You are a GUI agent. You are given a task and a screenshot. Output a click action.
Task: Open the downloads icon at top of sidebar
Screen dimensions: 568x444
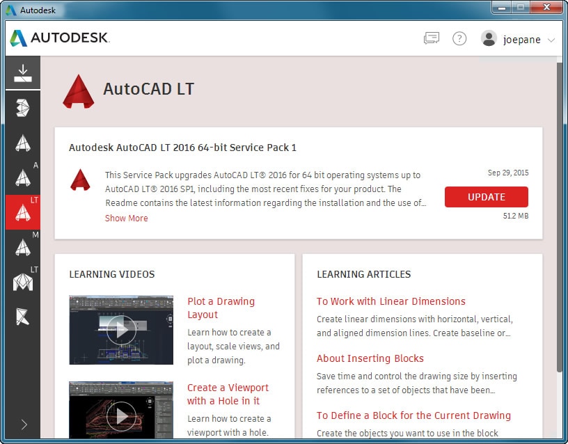(22, 72)
